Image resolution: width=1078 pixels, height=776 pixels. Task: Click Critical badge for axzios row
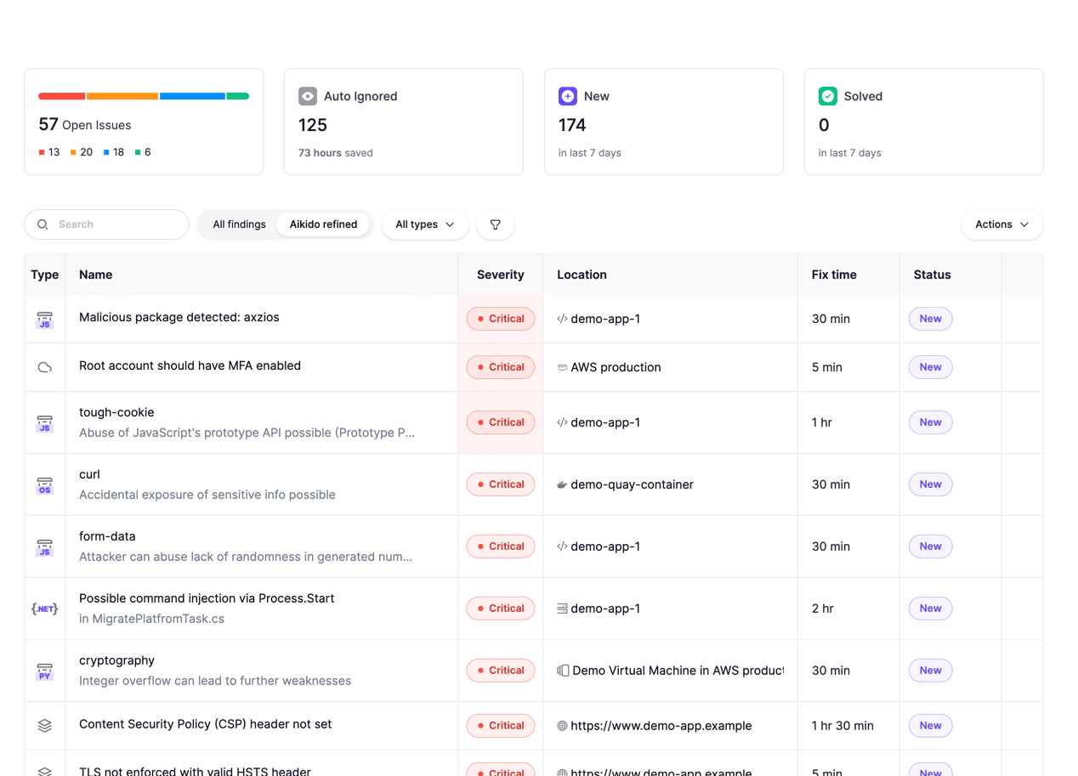point(501,319)
